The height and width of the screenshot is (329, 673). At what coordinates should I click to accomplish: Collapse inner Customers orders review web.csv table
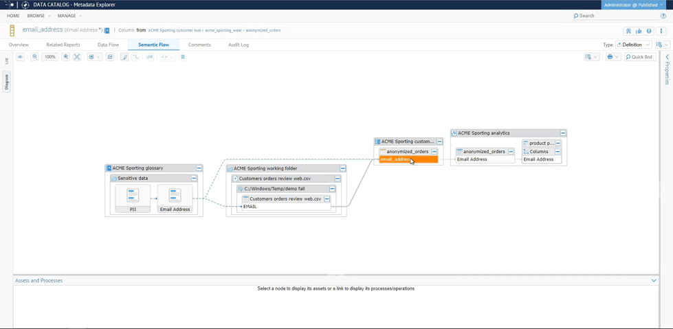(x=327, y=199)
